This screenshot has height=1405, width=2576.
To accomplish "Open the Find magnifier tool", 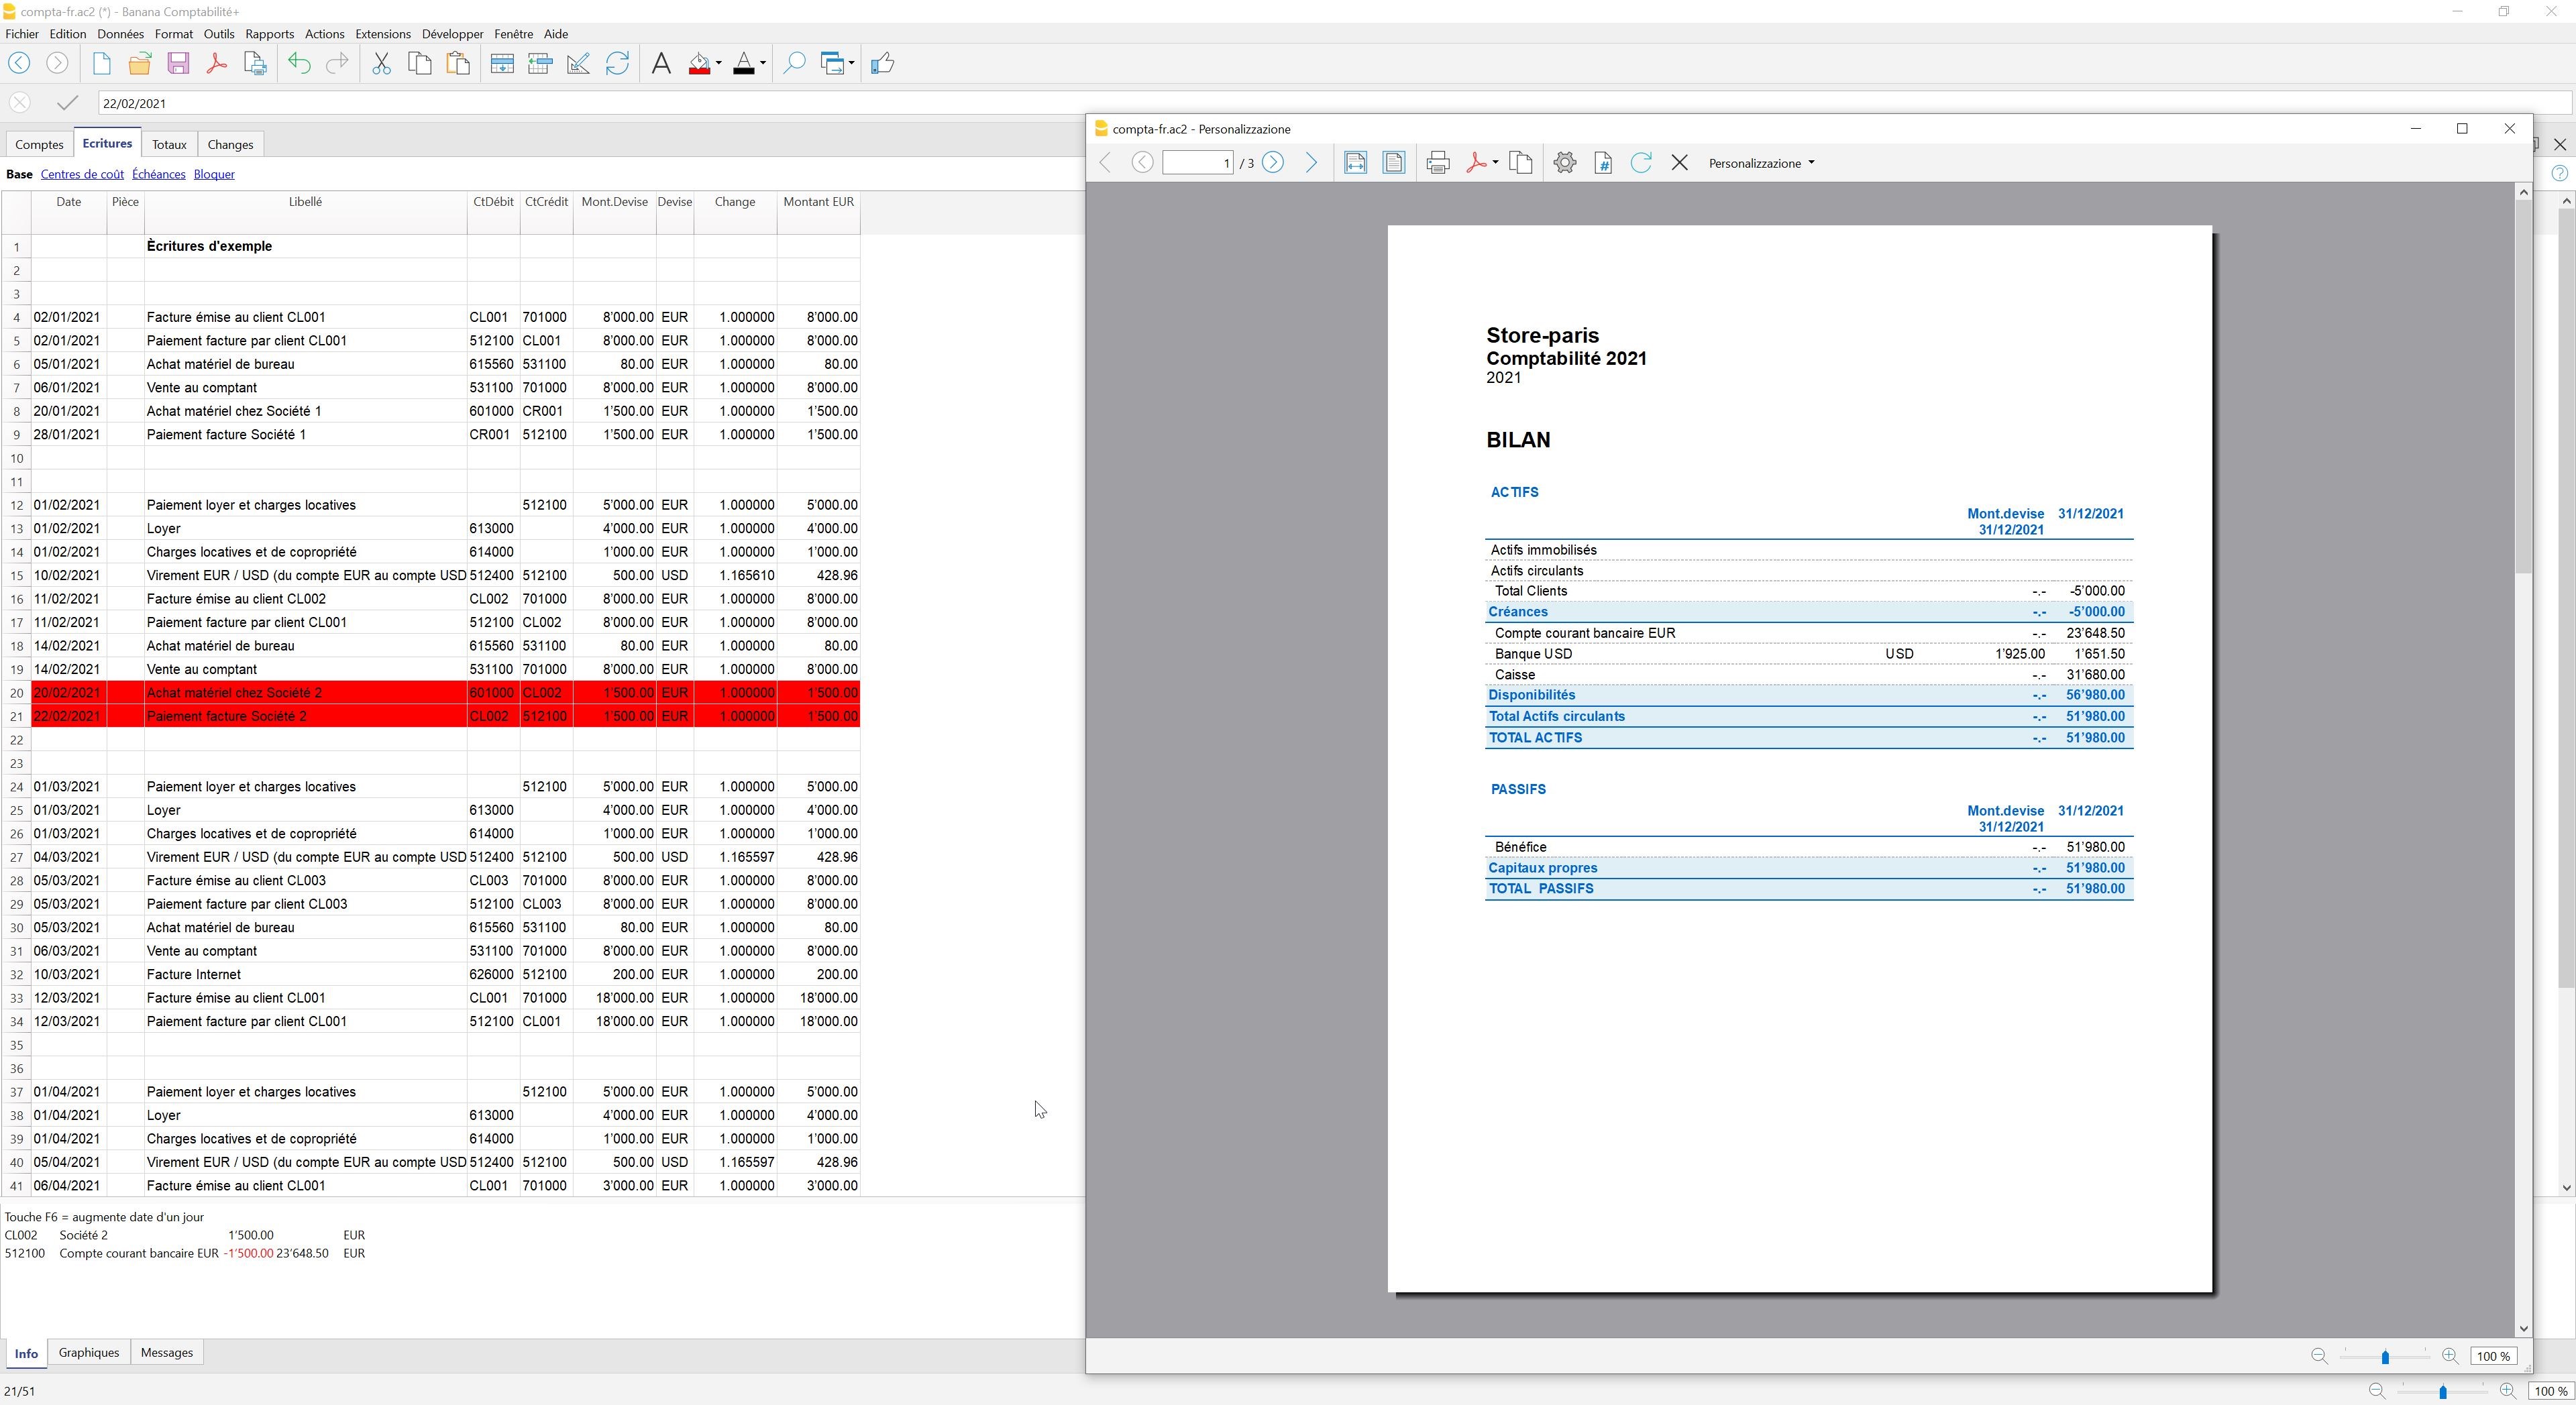I will pos(793,64).
